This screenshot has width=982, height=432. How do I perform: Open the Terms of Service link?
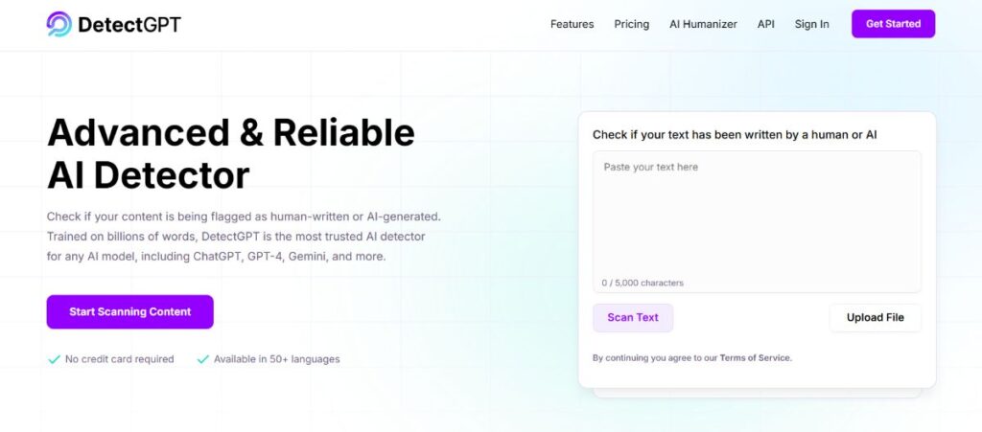pos(755,358)
